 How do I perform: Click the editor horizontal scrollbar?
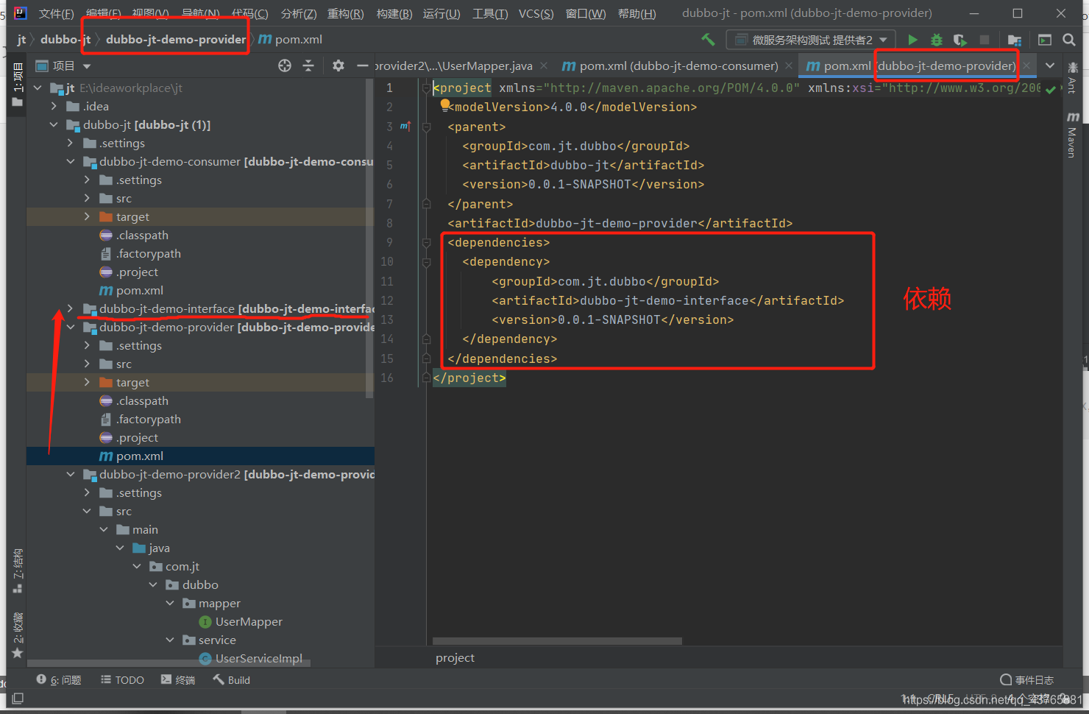pos(557,641)
